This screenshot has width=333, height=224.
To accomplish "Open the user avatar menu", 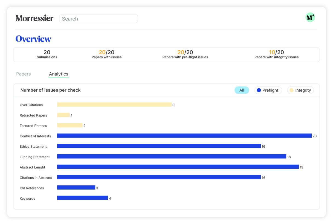I will pos(310,18).
